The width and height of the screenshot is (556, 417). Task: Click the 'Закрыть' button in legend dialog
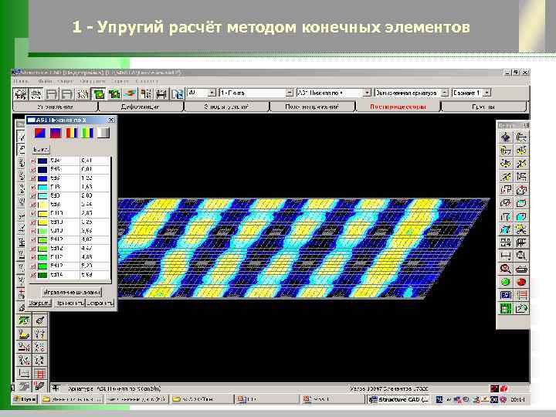[39, 303]
